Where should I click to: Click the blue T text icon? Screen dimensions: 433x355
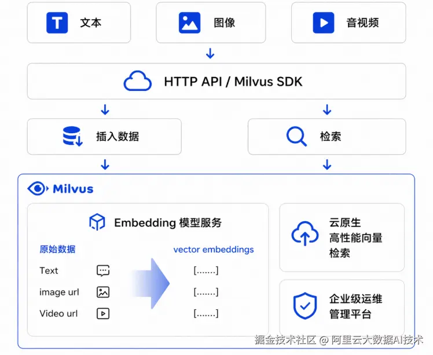(x=57, y=23)
